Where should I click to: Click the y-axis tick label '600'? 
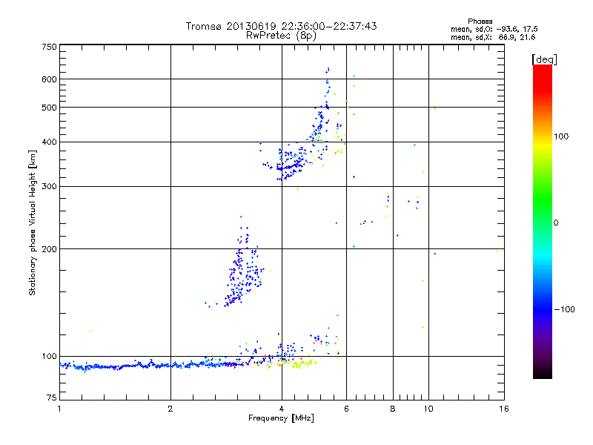tap(49, 79)
